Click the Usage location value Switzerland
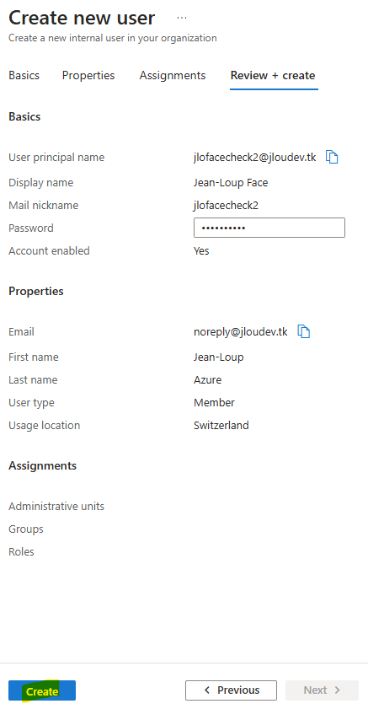The image size is (368, 709). pos(221,425)
